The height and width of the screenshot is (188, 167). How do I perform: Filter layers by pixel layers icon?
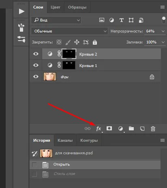pos(102,20)
